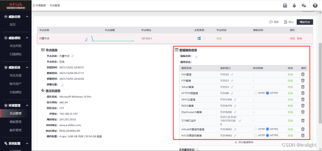The width and height of the screenshot is (322, 151).
Task: Edit the TCP/23 port of Telnet蜜罐
Action: pyautogui.click(x=232, y=87)
